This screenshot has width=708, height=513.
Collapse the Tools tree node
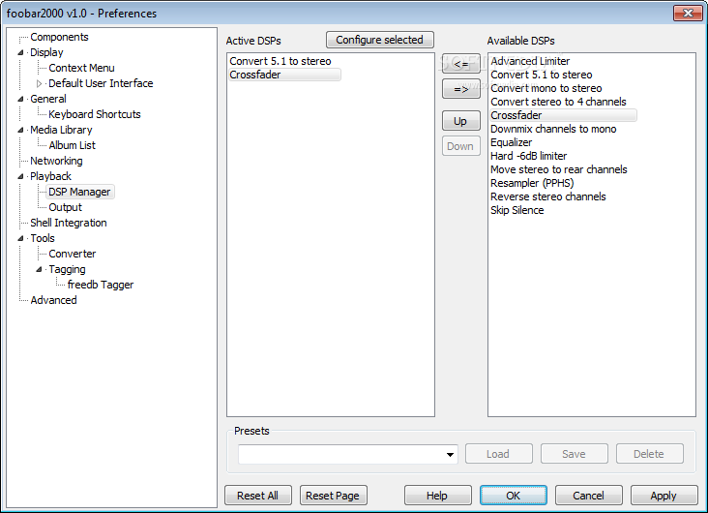20,238
